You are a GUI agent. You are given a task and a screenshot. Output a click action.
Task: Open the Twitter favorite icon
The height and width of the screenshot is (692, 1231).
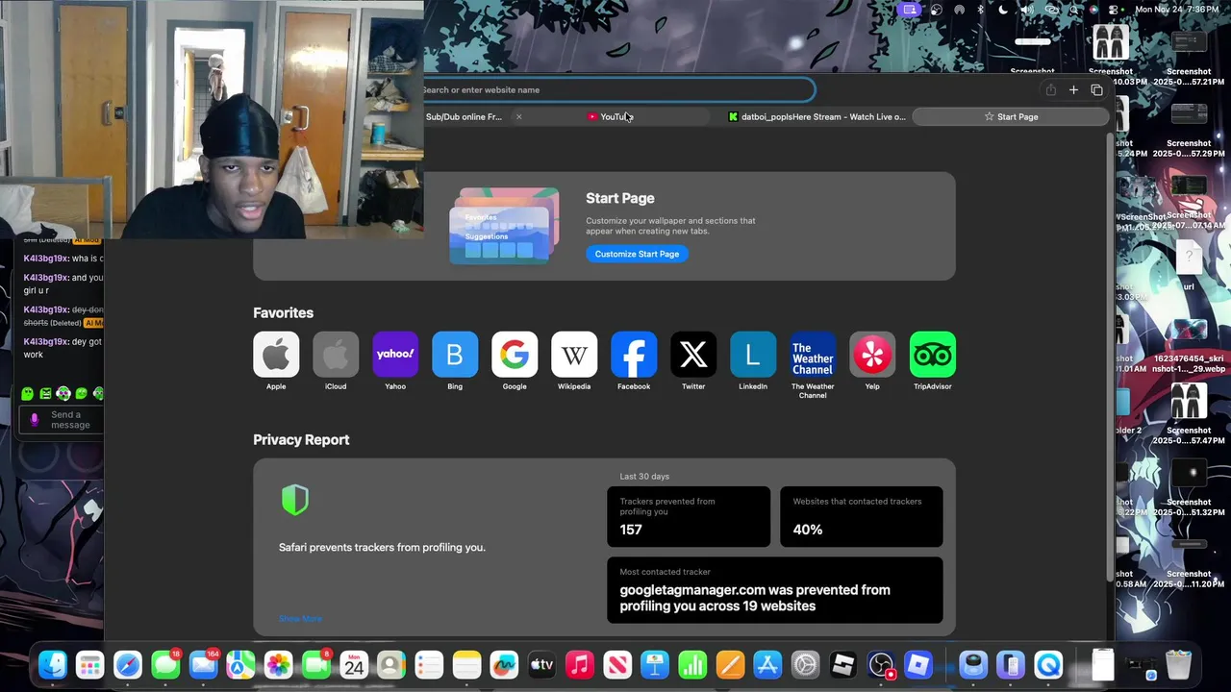tap(693, 355)
